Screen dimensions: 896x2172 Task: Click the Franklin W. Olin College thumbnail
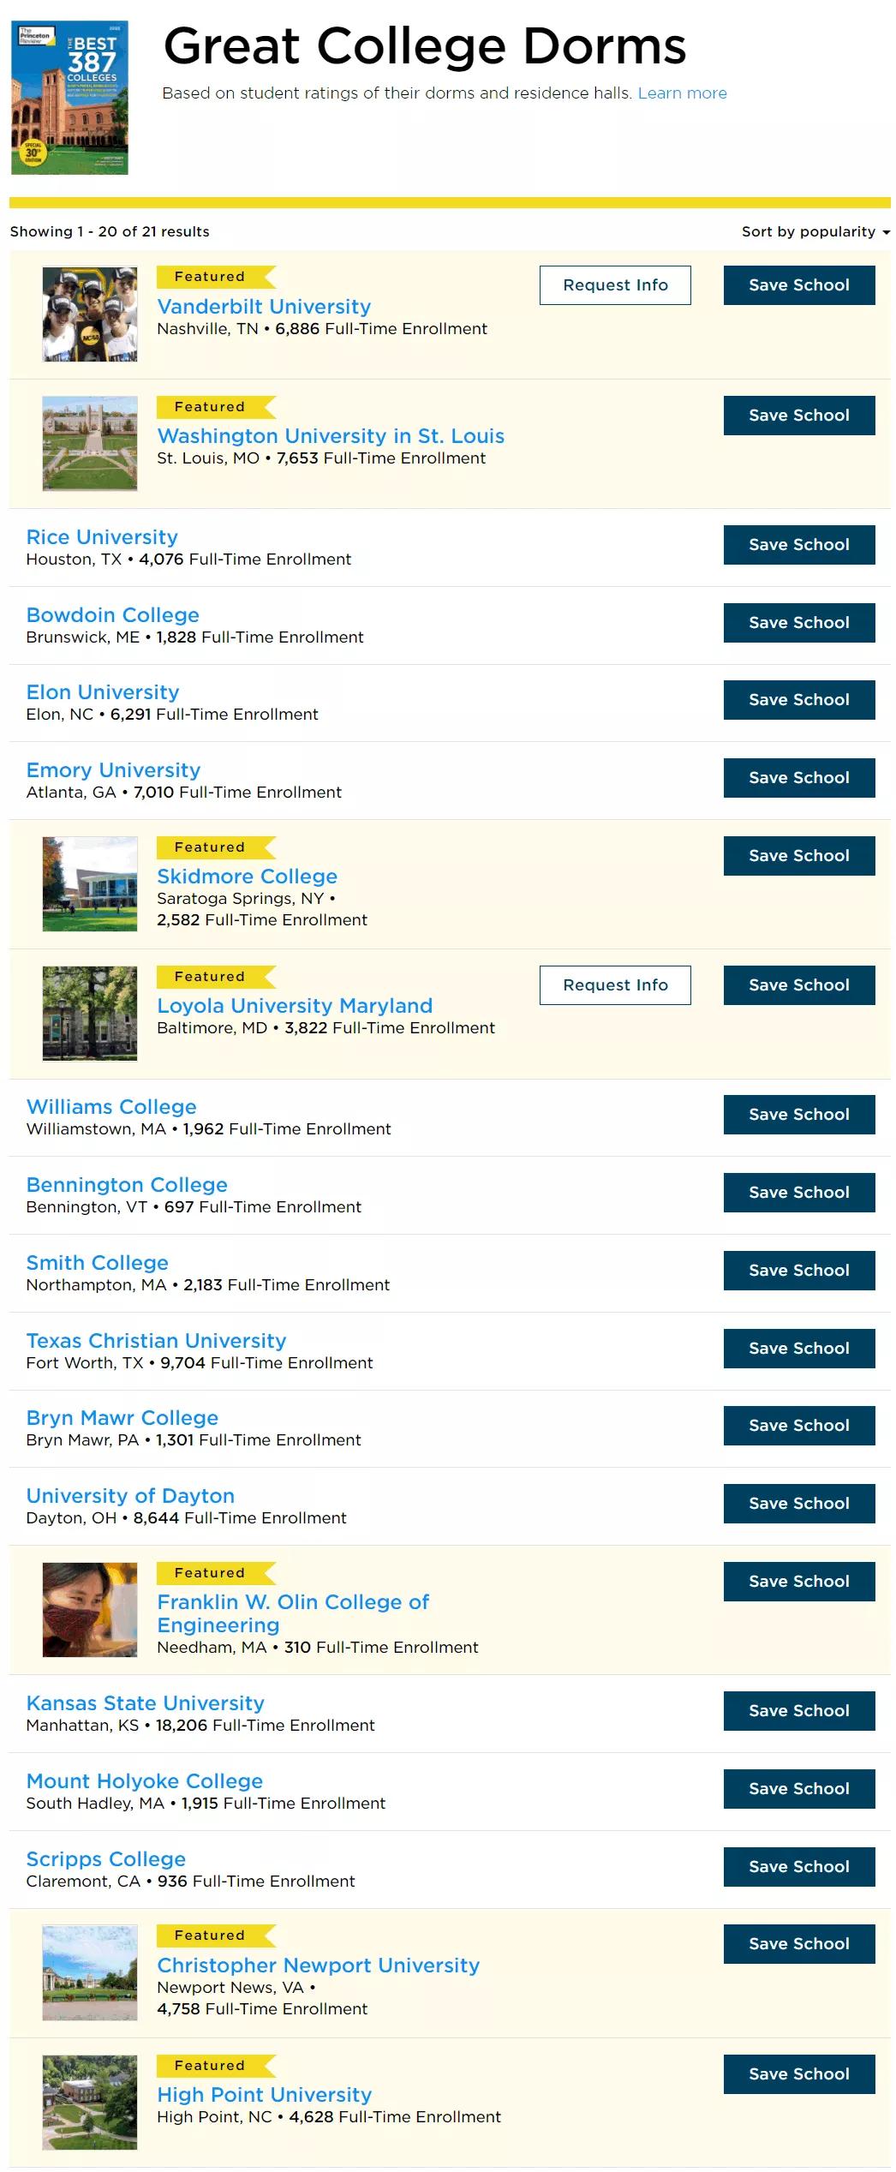90,1610
